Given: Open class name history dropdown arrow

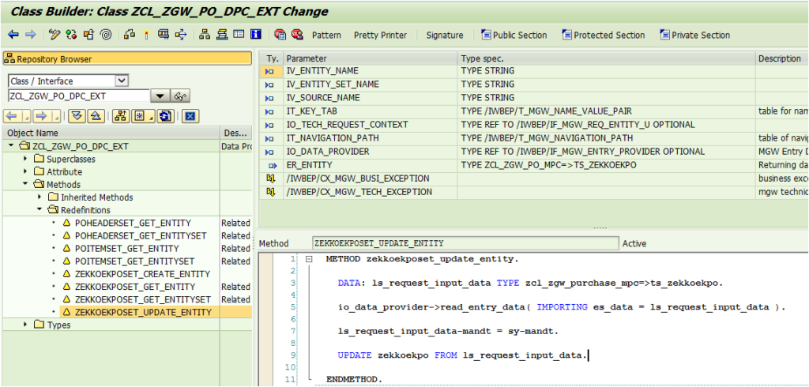Looking at the screenshot, I should [x=160, y=96].
